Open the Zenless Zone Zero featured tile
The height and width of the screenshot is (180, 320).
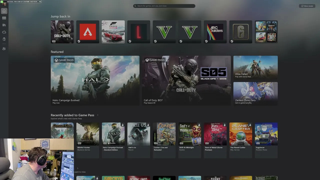(255, 93)
